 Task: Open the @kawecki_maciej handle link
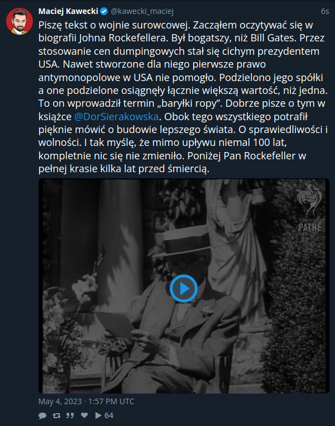point(142,11)
